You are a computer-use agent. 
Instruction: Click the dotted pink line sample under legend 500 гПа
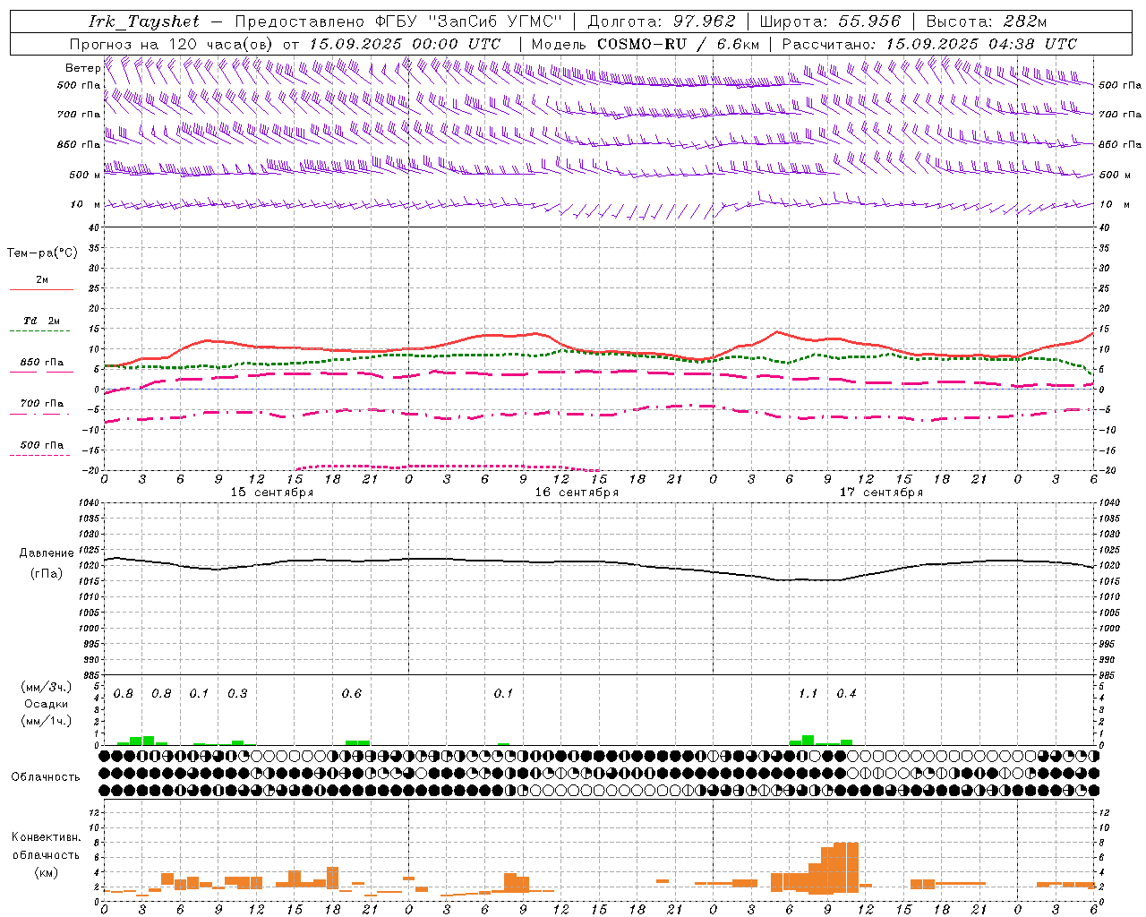tap(39, 456)
